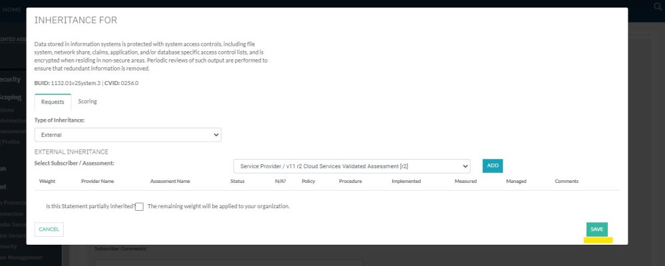
Task: Click the Implemented column header
Action: (x=406, y=181)
